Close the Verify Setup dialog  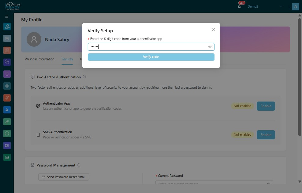[x=213, y=29]
